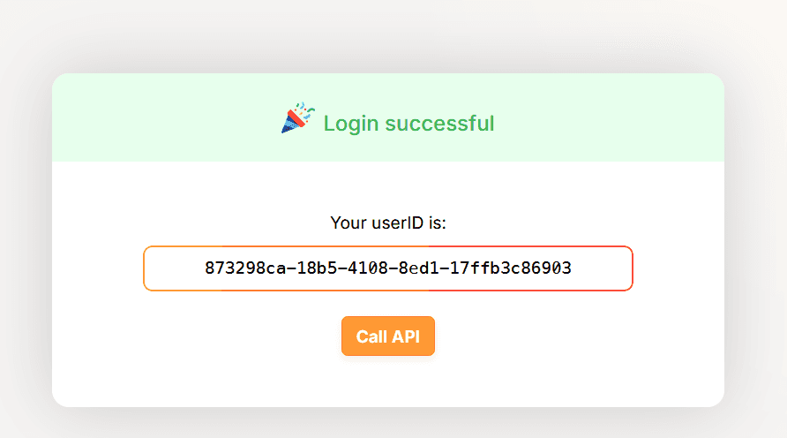Click the word 'Login' in the banner
Image resolution: width=787 pixels, height=438 pixels.
(351, 124)
